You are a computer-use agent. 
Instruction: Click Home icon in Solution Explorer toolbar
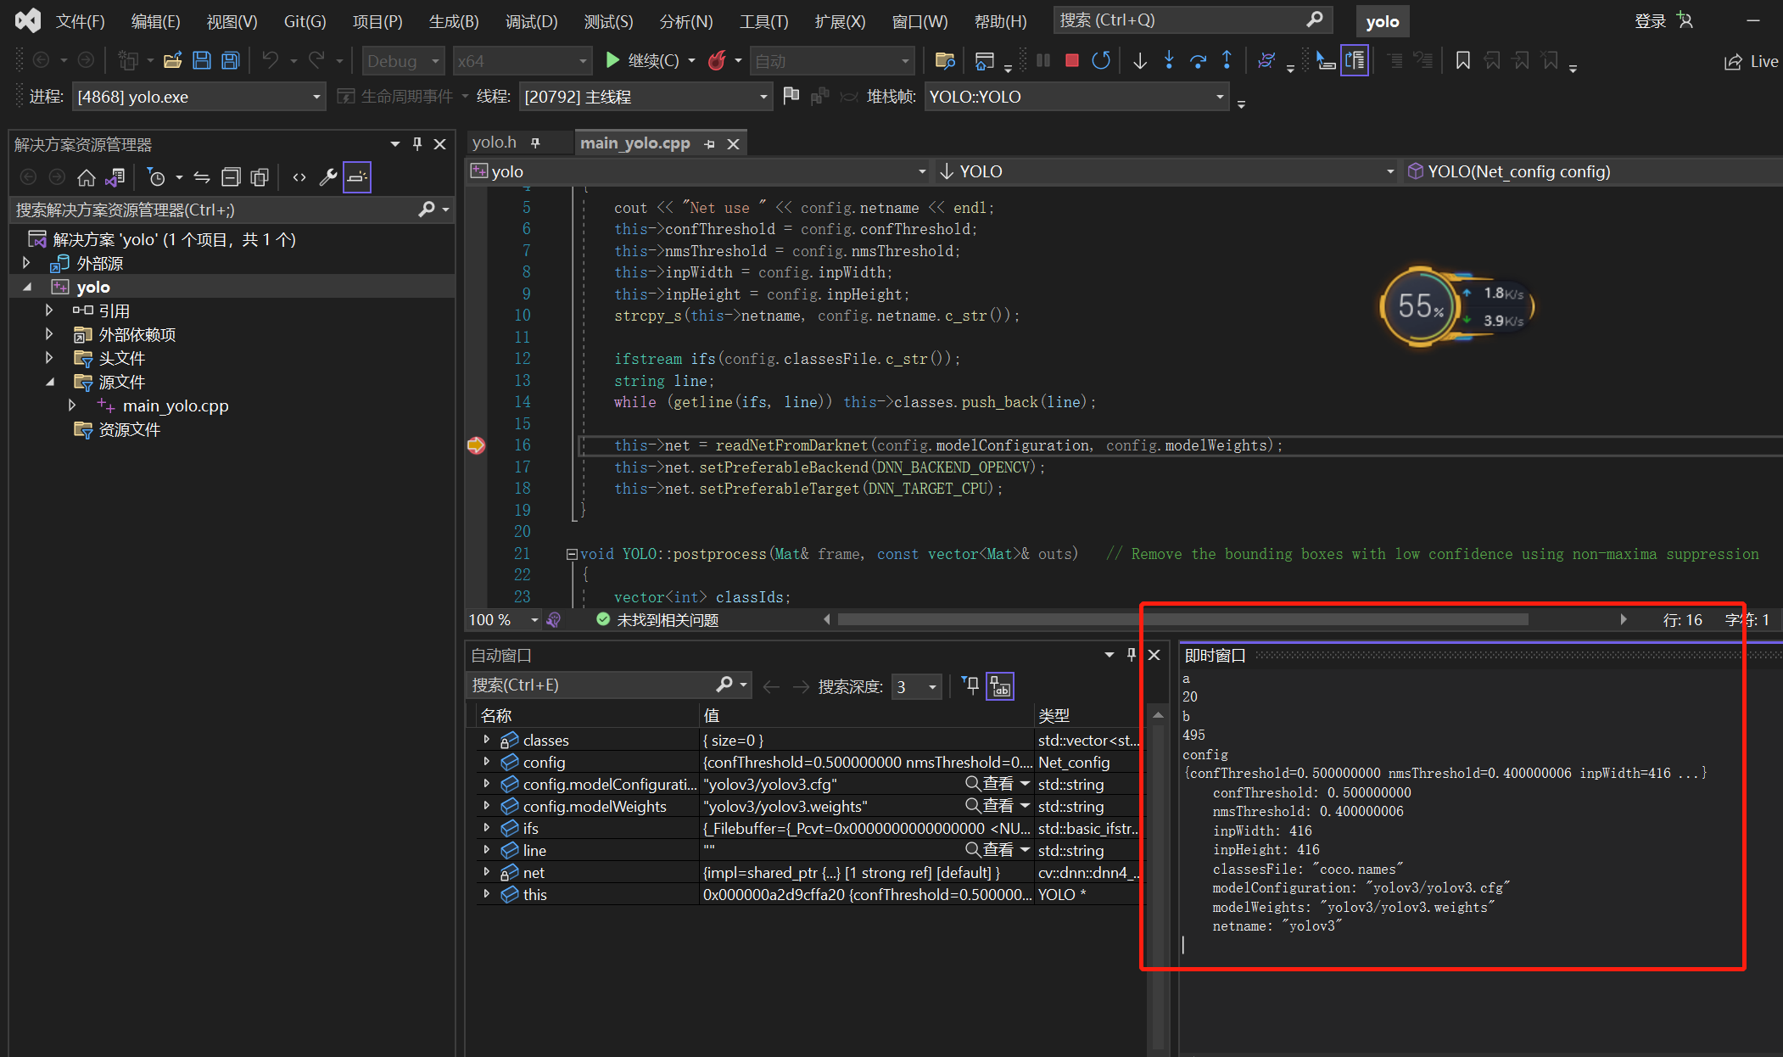[x=86, y=176]
